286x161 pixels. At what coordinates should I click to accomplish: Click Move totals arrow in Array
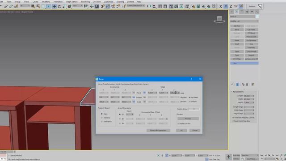pos(144,93)
